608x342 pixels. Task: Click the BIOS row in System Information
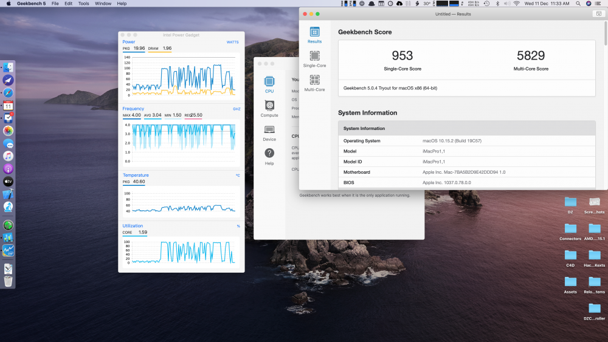click(466, 183)
